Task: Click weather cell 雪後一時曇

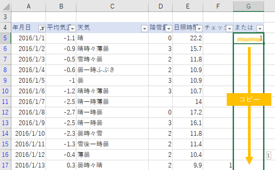Action: point(112,144)
